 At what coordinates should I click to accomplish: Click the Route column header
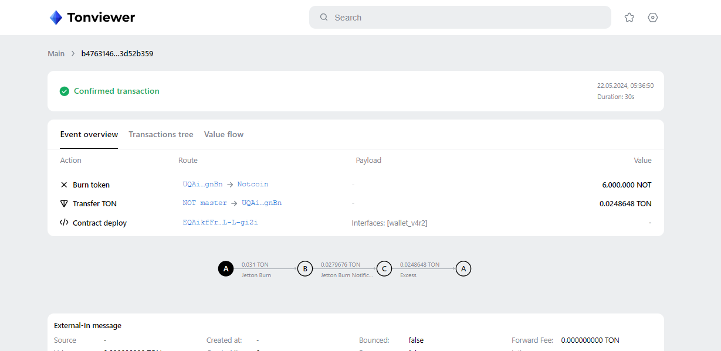pyautogui.click(x=188, y=161)
